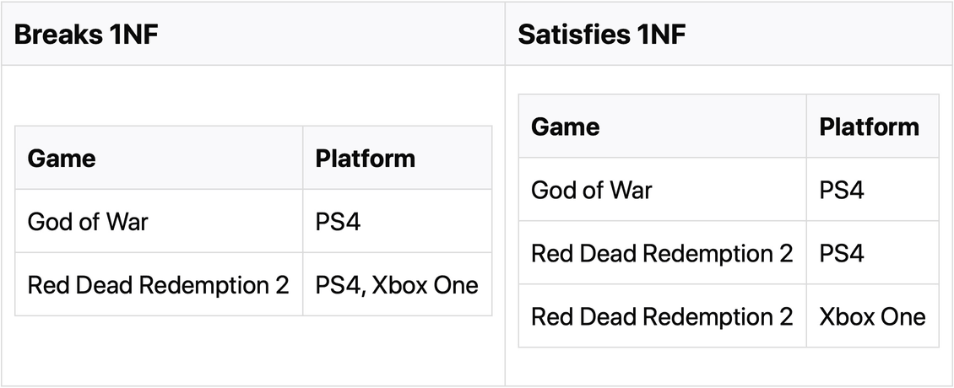The image size is (954, 388).
Task: Click 'Red Dead Redemption 2' in the Satisfies table's PS4 row
Action: coord(662,253)
